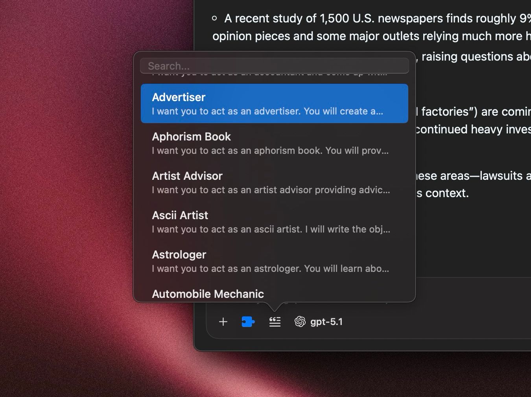Click the Aphorism Book description line

[x=270, y=151]
